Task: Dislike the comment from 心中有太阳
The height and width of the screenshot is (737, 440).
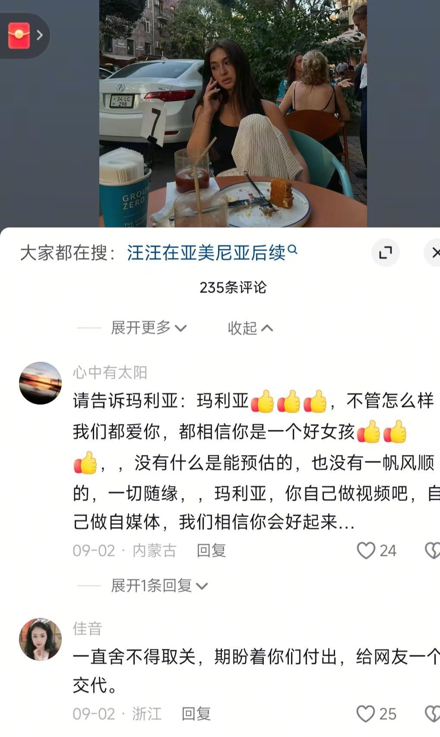Action: 433,550
